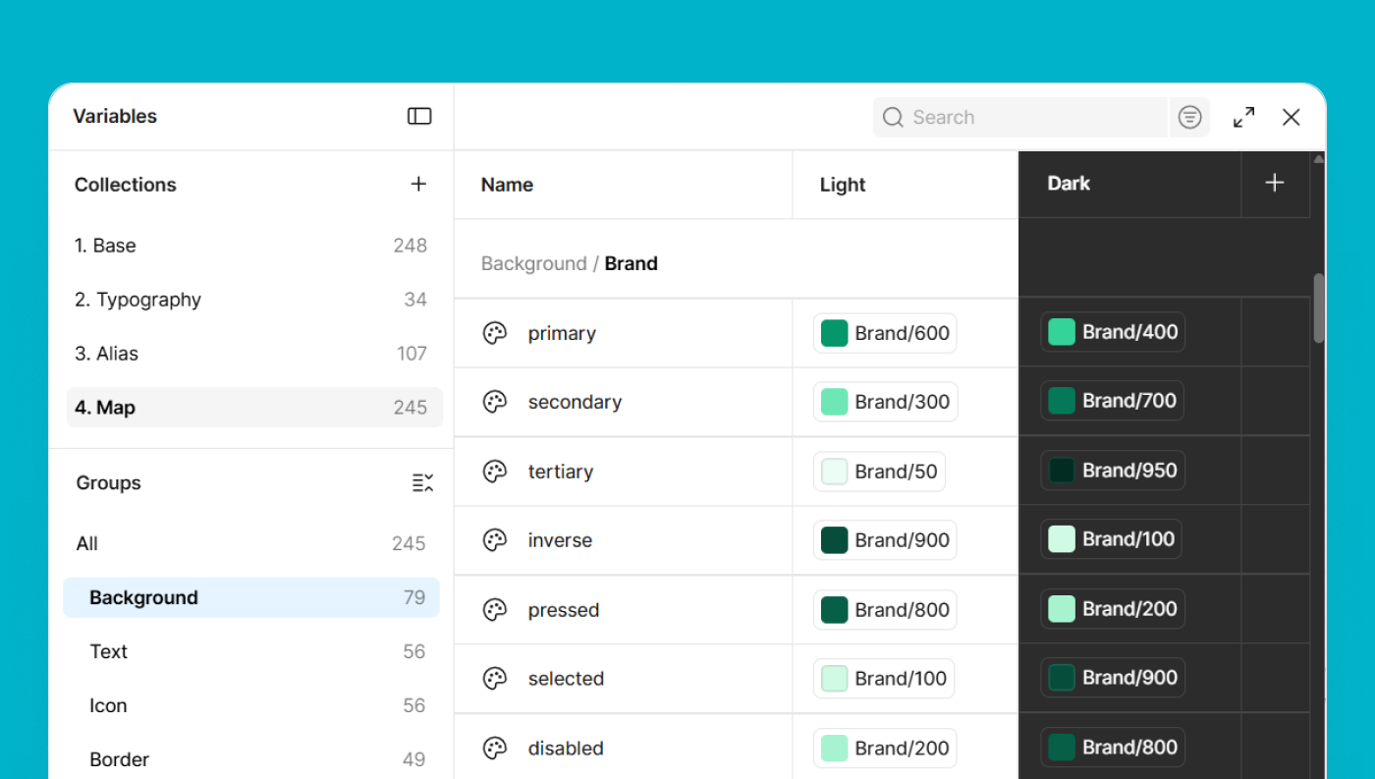The width and height of the screenshot is (1375, 779).
Task: Select the 4. Map collection
Action: 254,408
